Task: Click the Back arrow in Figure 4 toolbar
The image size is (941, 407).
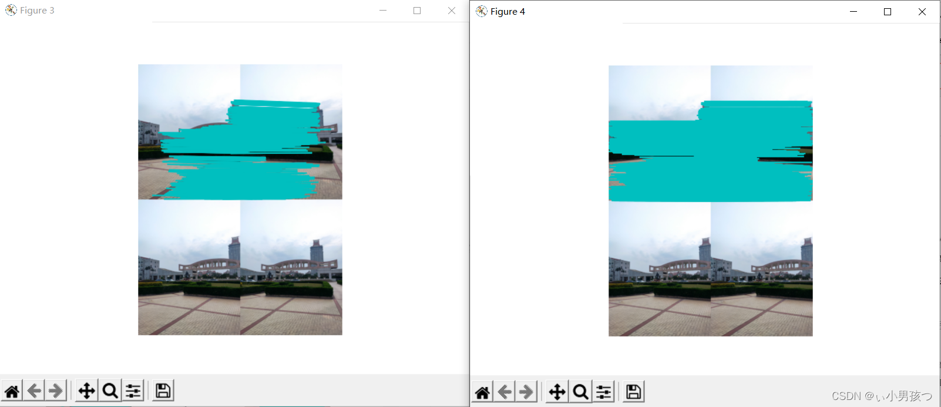Action: click(505, 392)
